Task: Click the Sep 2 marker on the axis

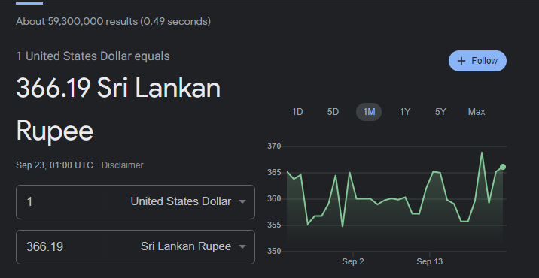Action: click(353, 262)
